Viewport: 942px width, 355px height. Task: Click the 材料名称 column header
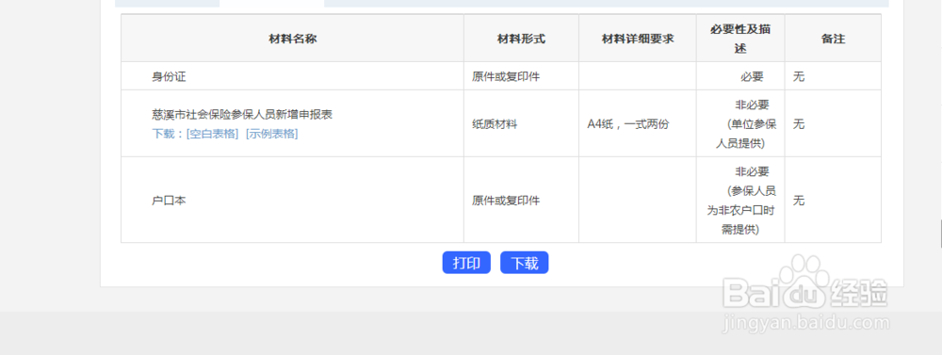pos(292,39)
